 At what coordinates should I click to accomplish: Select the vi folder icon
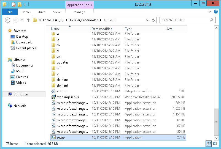pos(53,74)
